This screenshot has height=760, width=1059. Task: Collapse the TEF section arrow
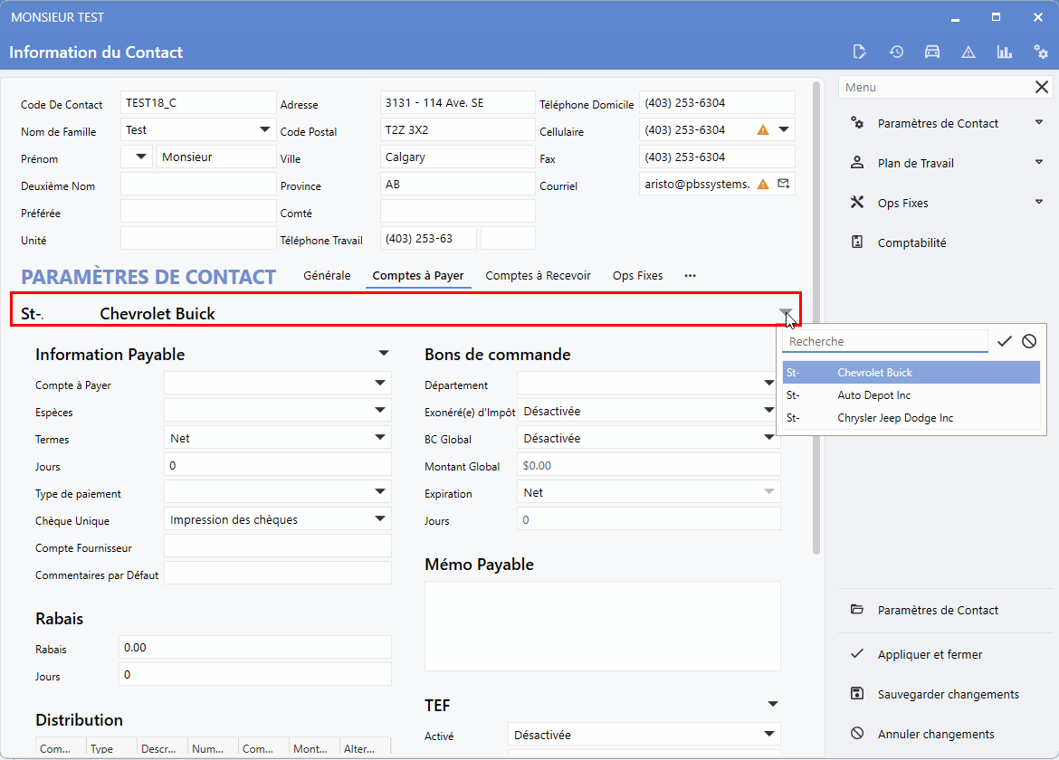(x=773, y=705)
